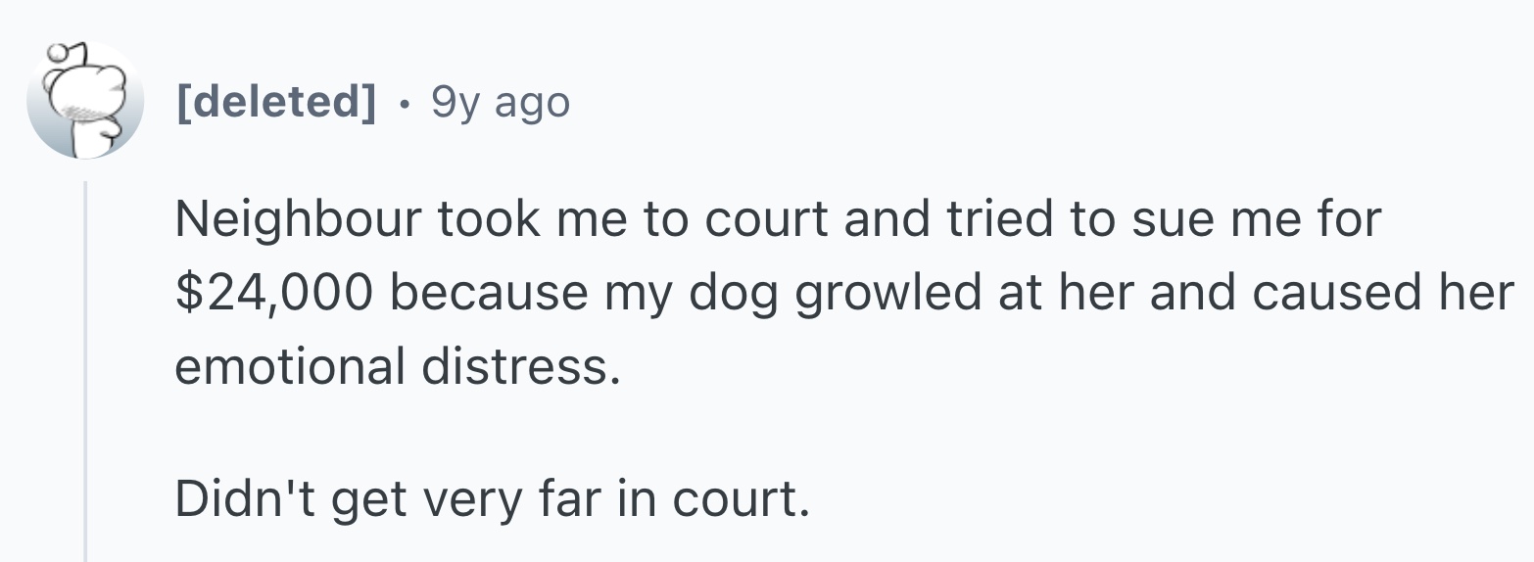This screenshot has width=1534, height=562.
Task: Open the "9y ago" timestamp permalink
Action: 500,101
